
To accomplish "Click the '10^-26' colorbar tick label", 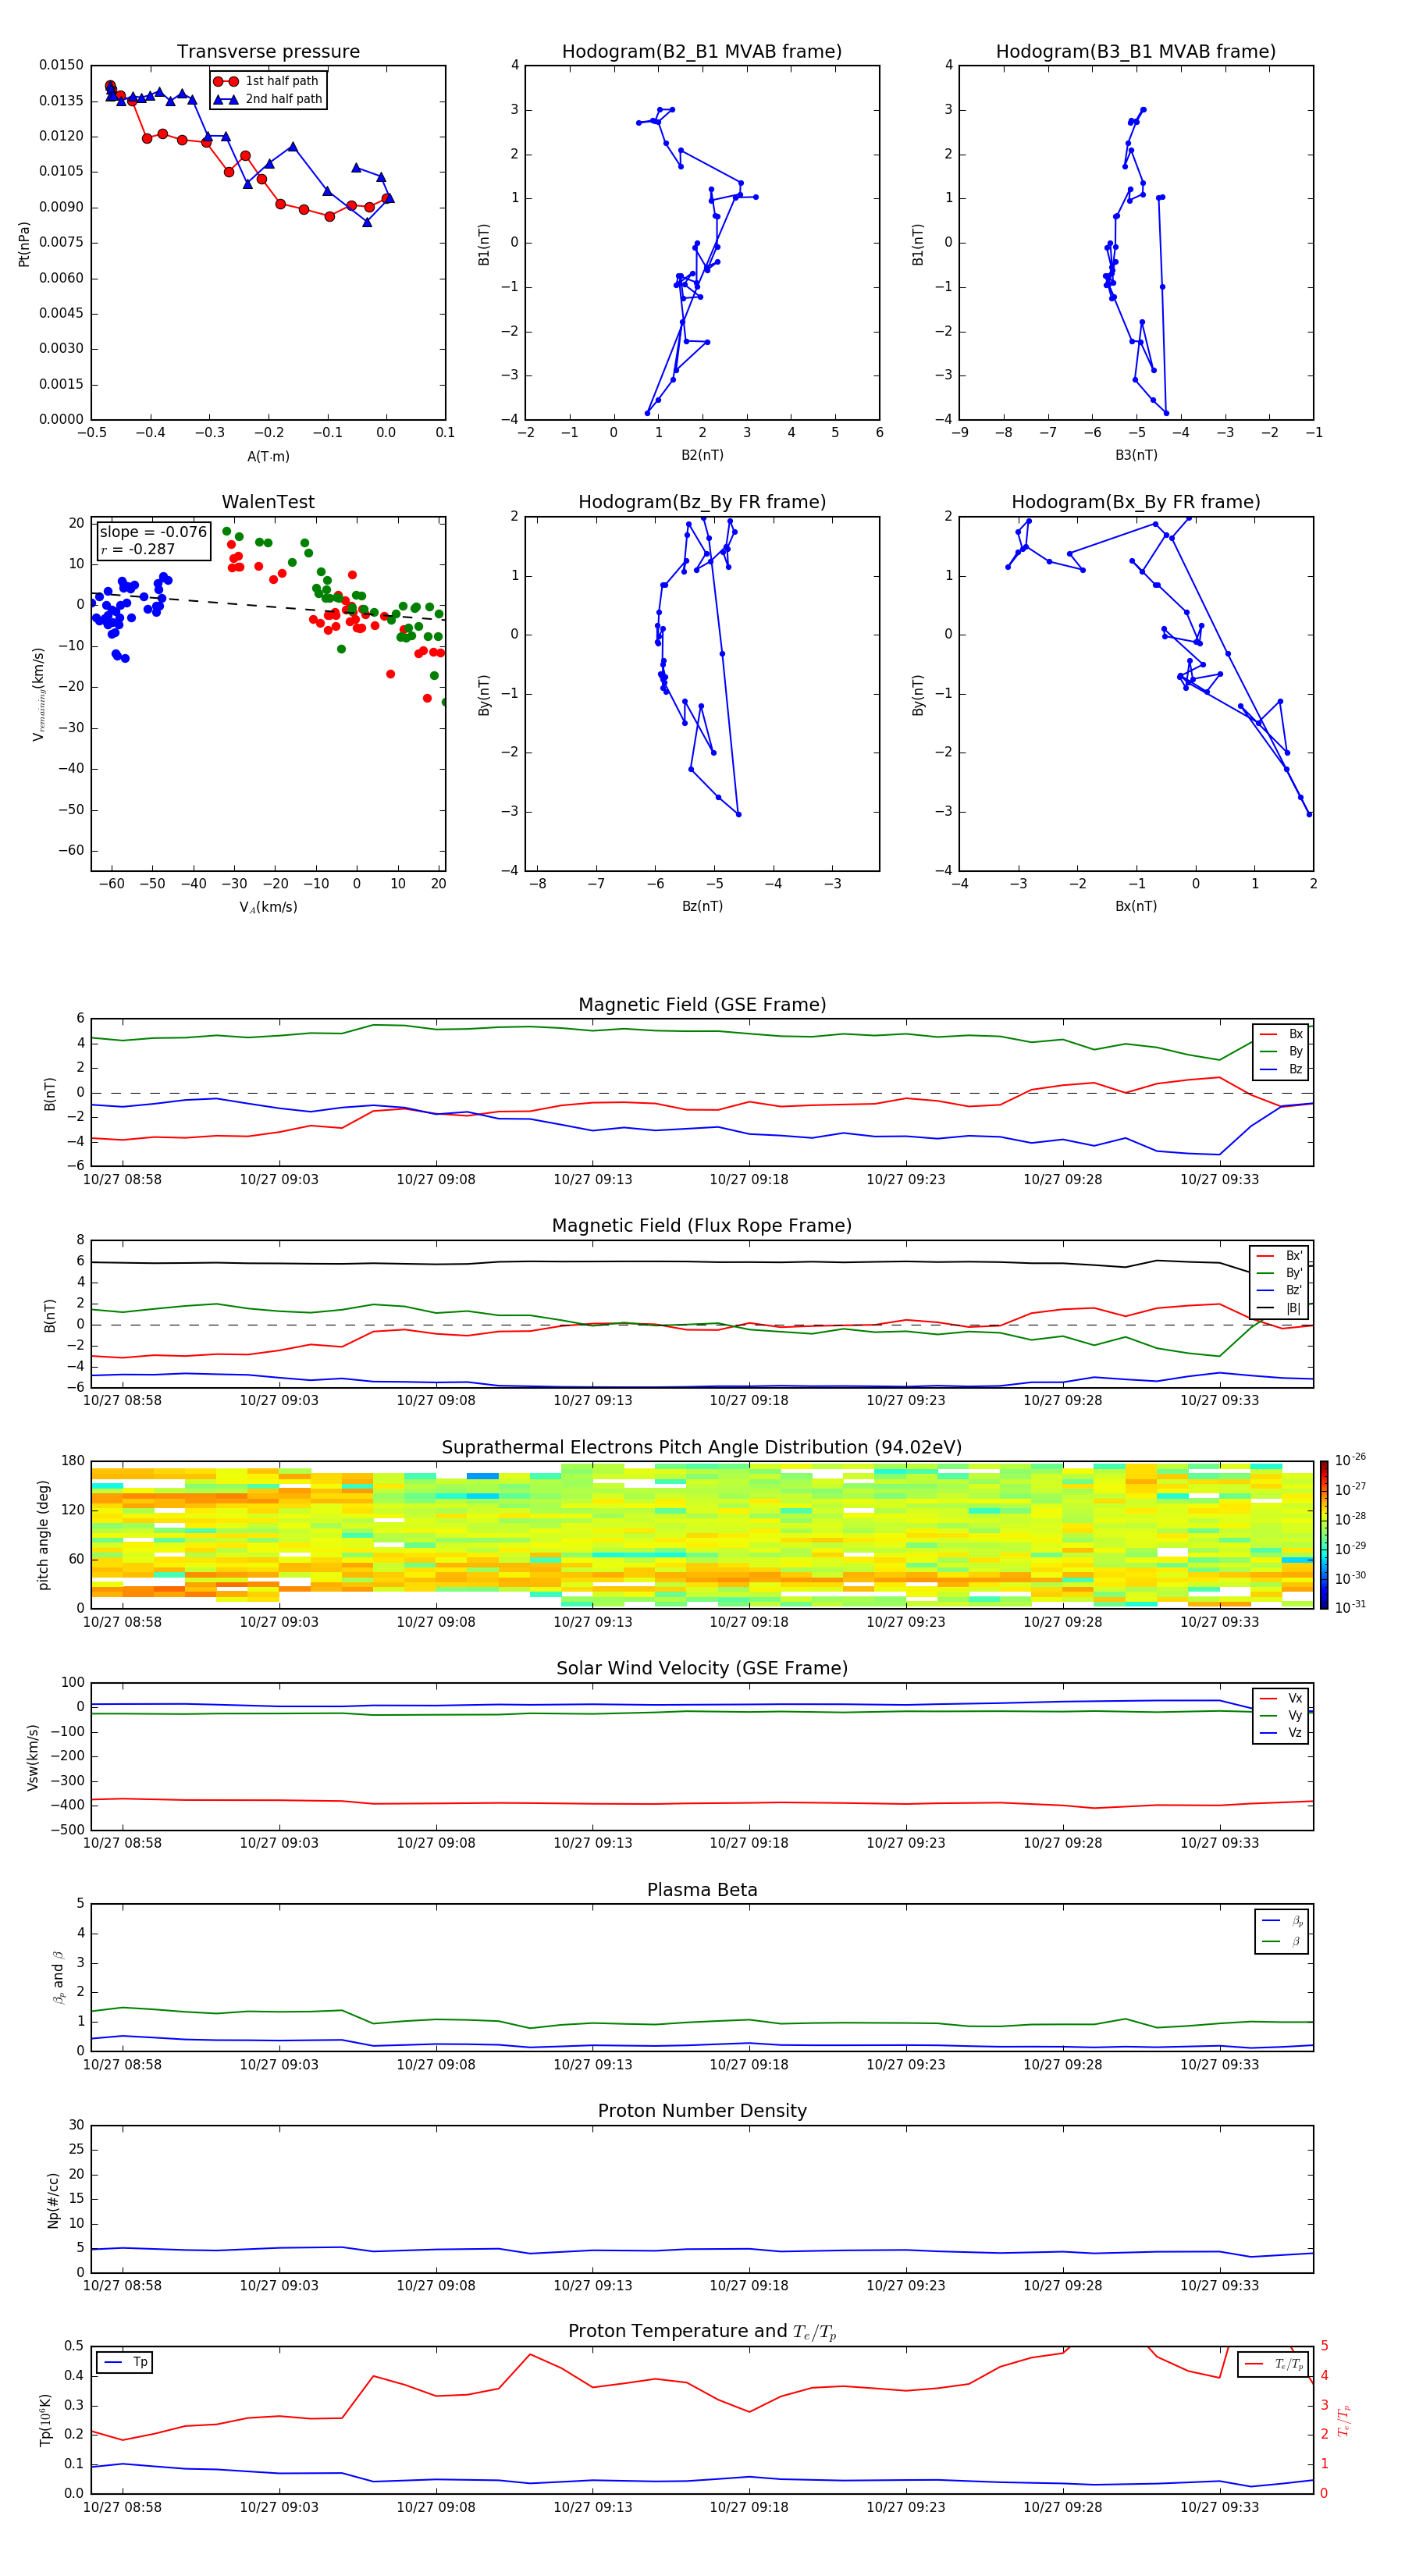I will [1350, 1460].
